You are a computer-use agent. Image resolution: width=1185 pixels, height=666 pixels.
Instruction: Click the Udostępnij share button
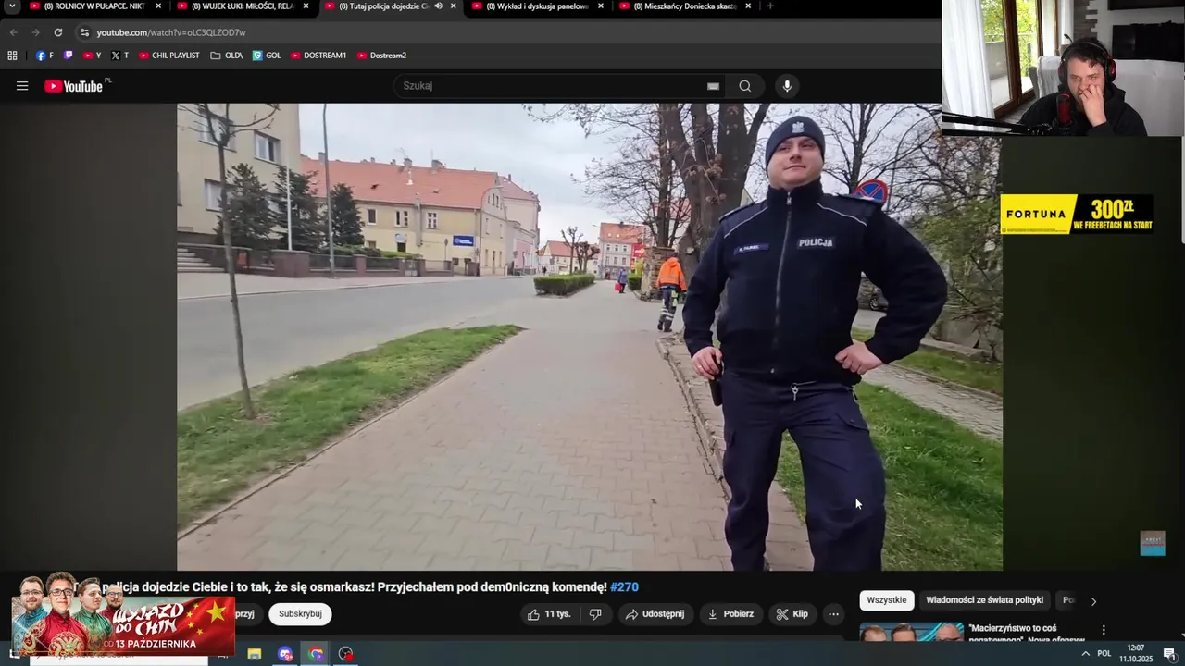coord(655,614)
